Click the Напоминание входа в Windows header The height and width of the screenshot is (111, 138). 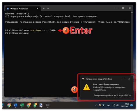(99, 79)
